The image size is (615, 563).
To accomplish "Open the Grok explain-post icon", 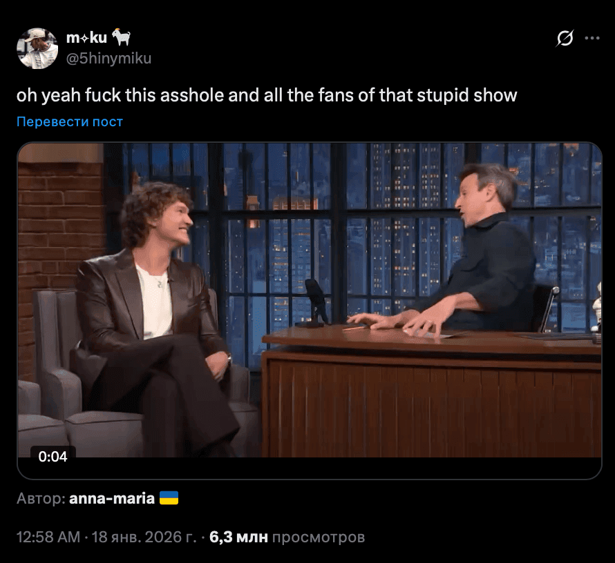I will point(565,38).
